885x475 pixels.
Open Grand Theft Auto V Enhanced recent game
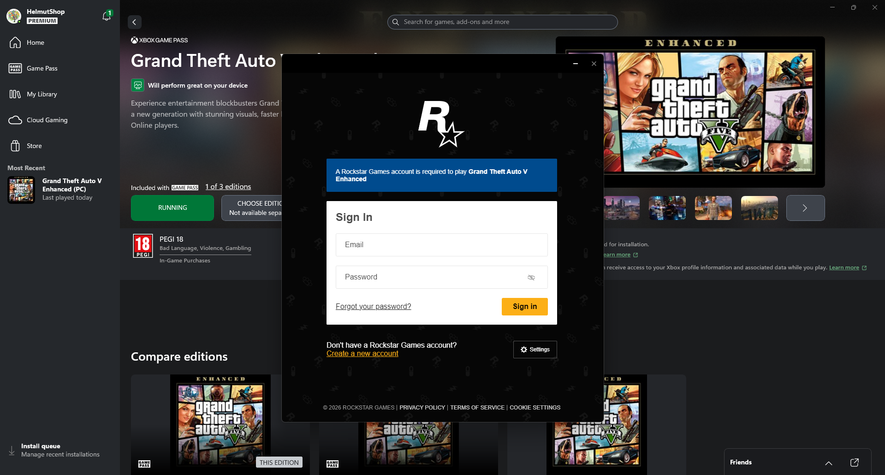pos(60,190)
